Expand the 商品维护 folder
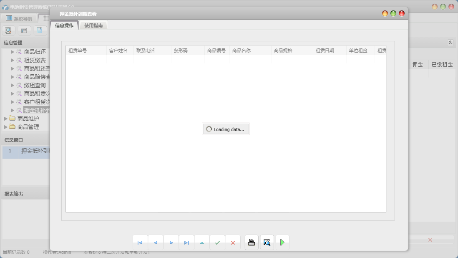 [x=6, y=119]
